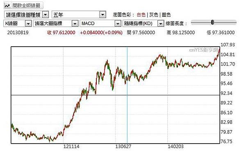Click the high price 高 98.125000
The width and height of the screenshot is (246, 153).
tap(181, 33)
